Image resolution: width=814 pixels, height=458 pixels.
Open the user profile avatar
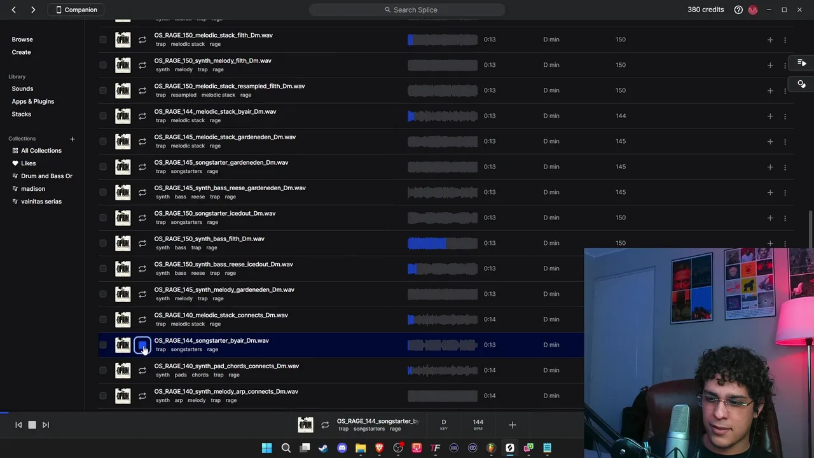(x=753, y=10)
